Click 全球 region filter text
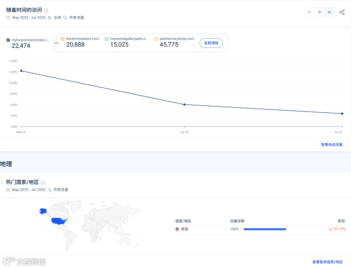 tap(57, 18)
